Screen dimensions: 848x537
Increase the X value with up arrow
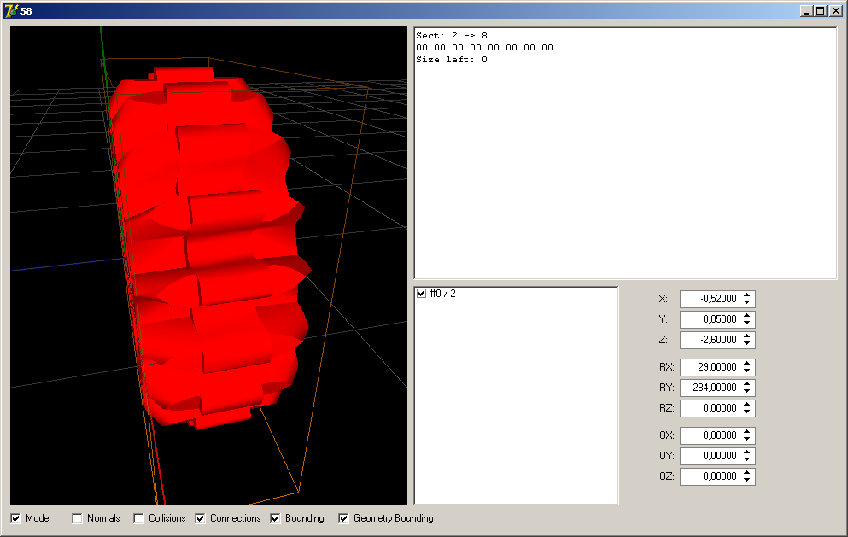(x=747, y=295)
